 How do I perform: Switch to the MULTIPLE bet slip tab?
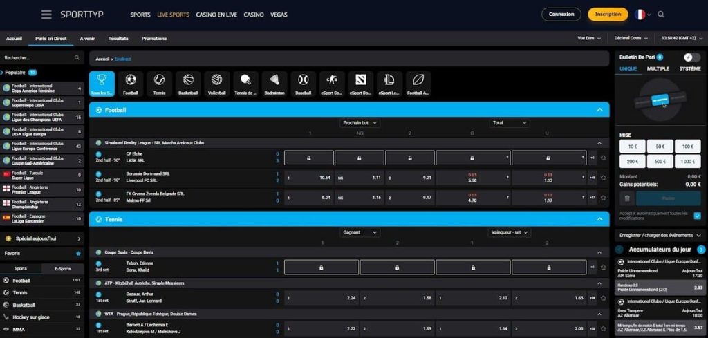(658, 69)
